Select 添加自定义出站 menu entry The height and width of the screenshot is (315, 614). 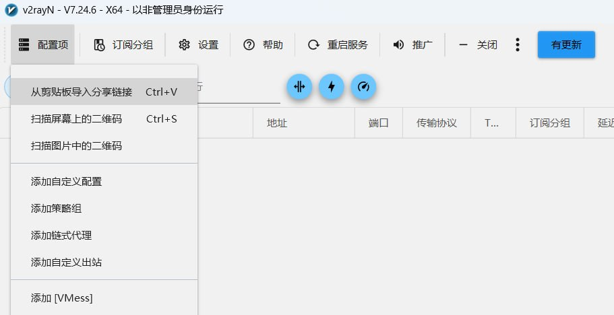point(104,262)
